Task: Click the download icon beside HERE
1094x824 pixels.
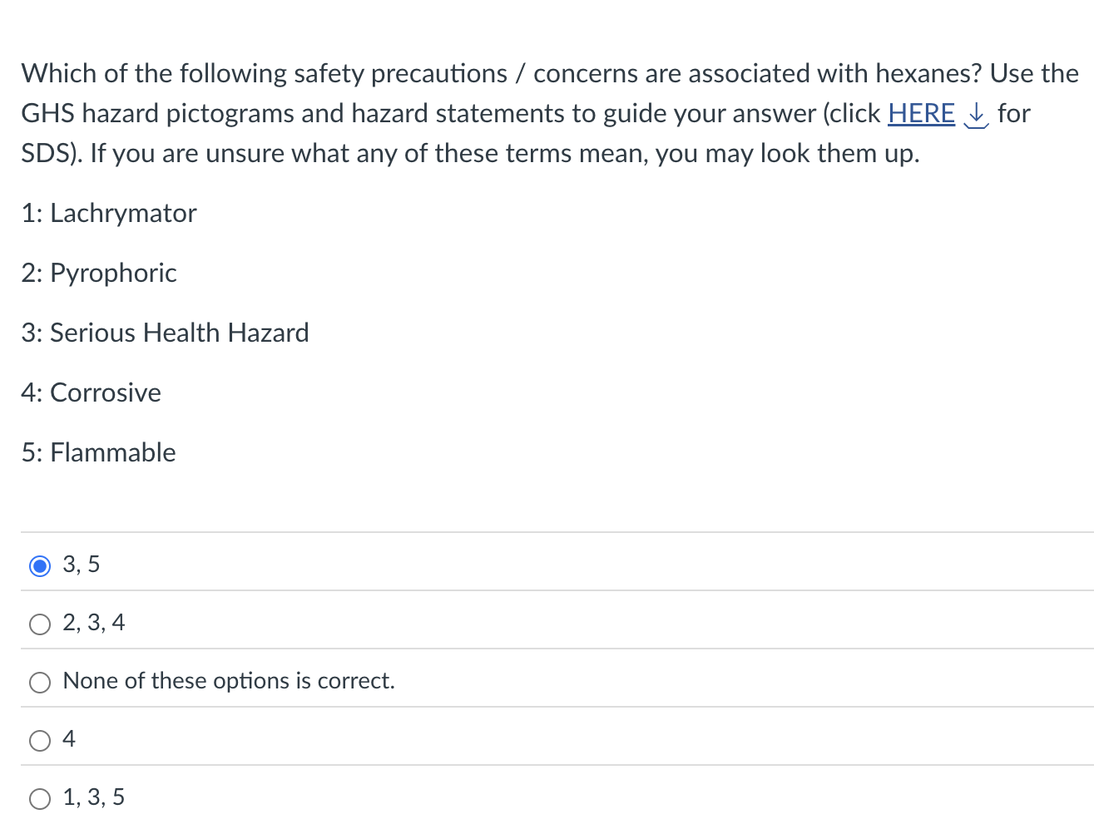Action: pyautogui.click(x=976, y=116)
